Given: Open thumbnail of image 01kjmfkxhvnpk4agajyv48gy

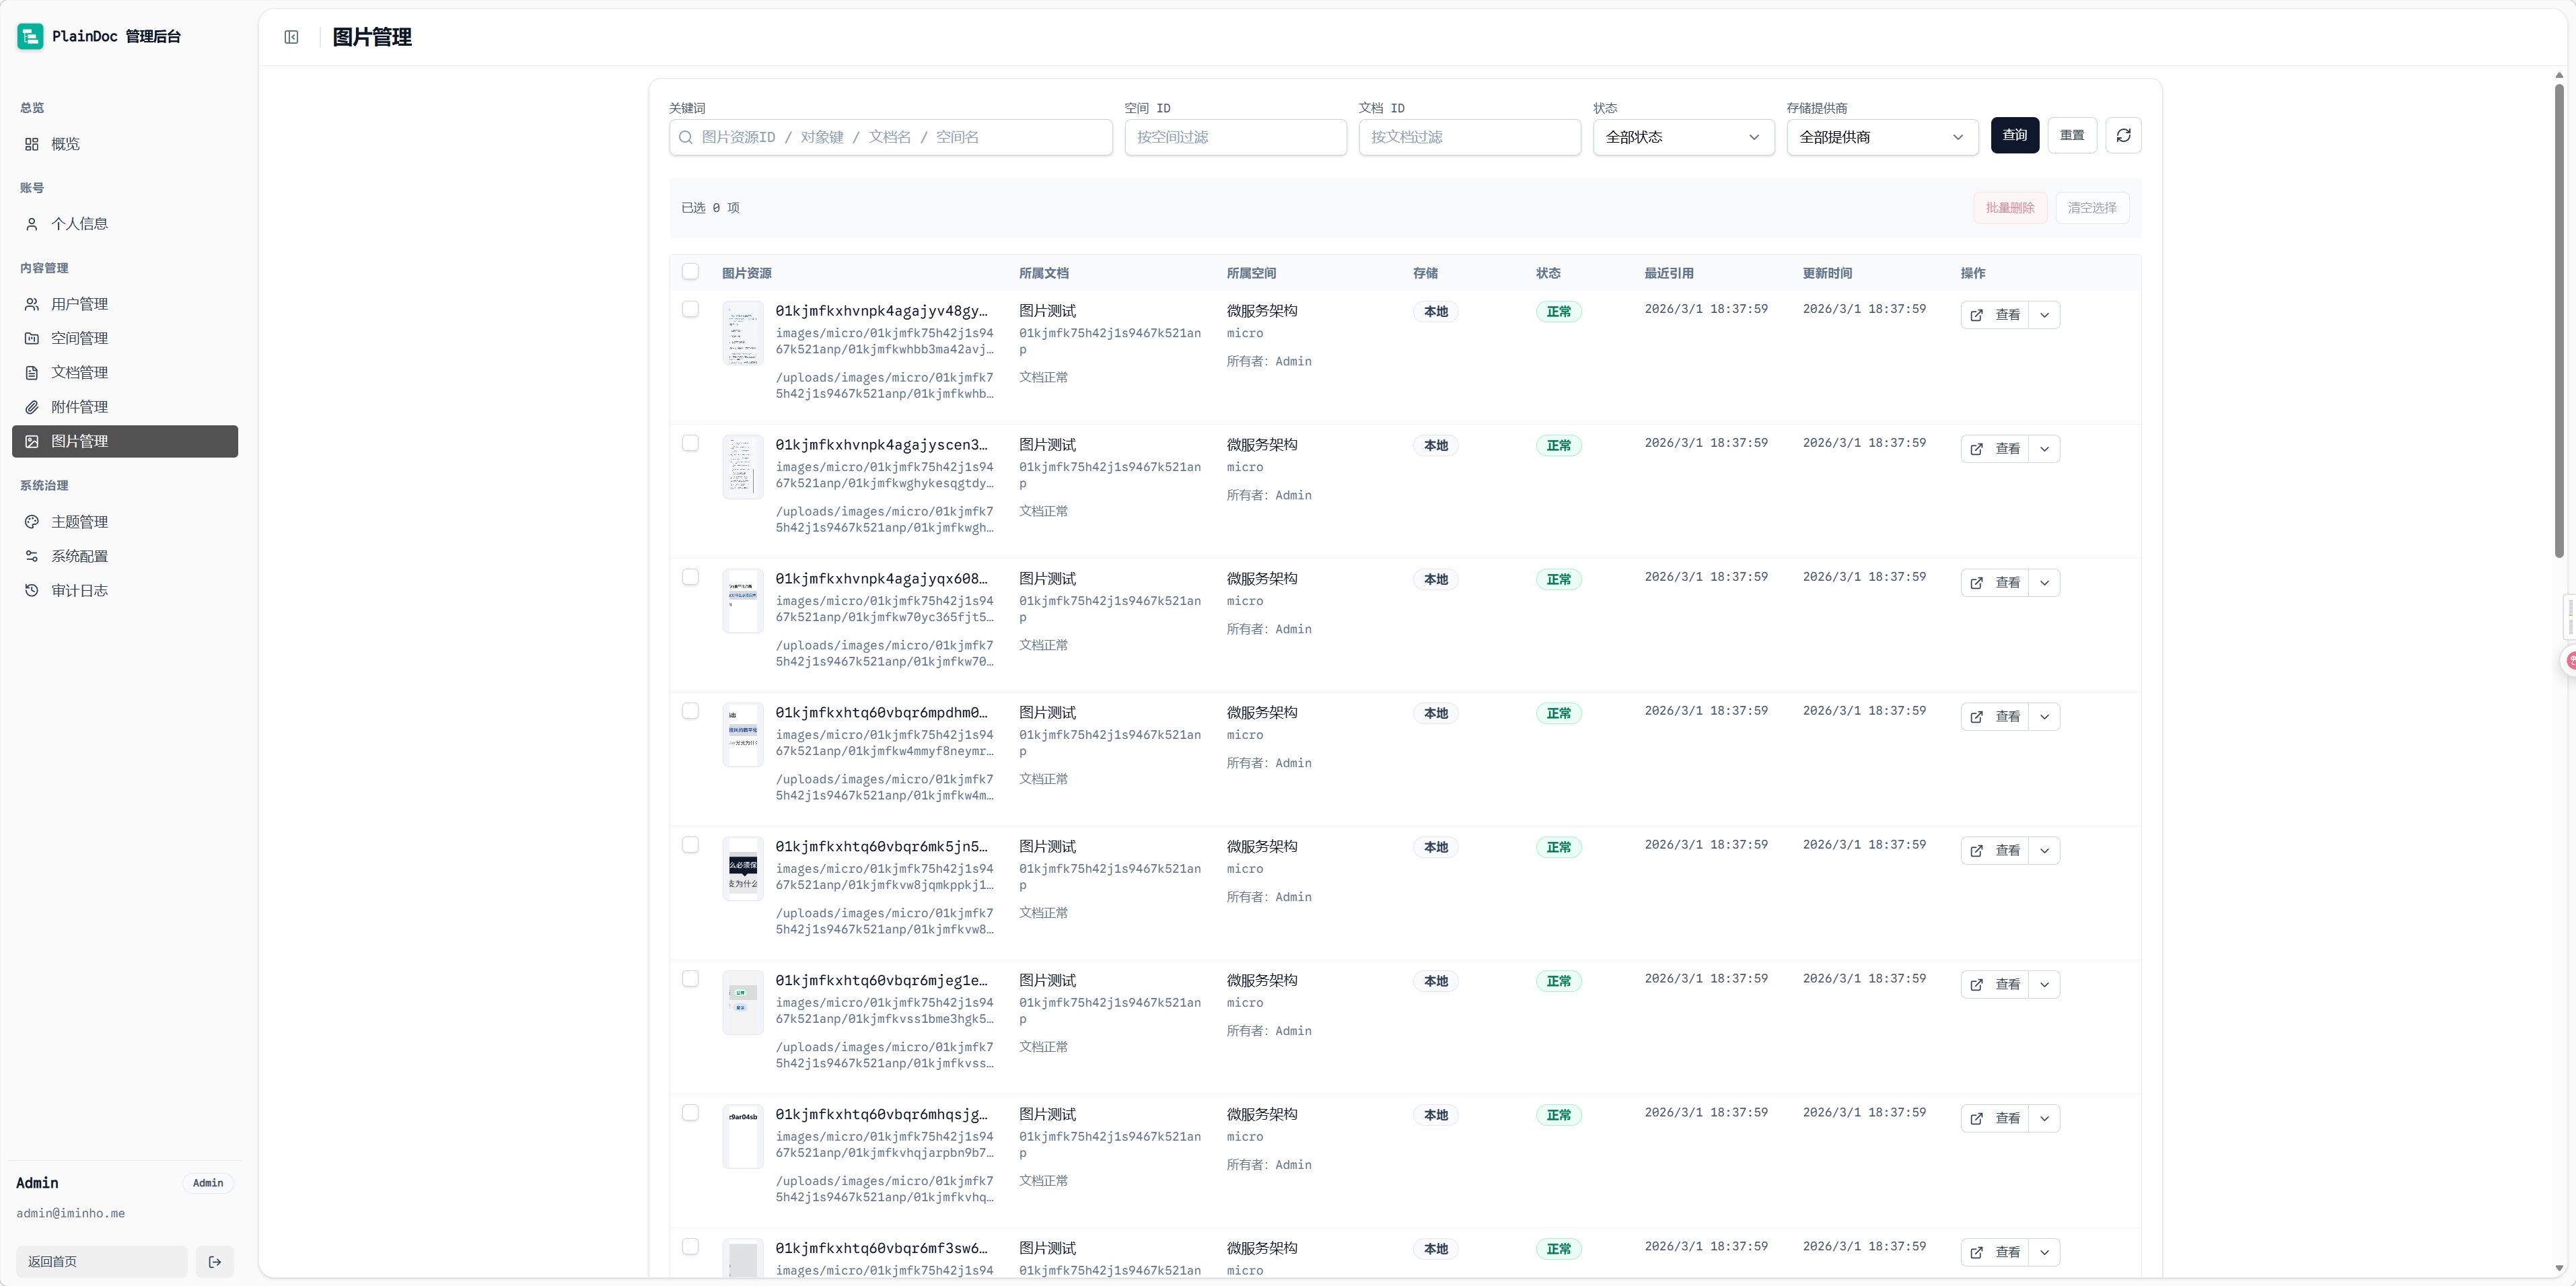Looking at the screenshot, I should coord(743,333).
